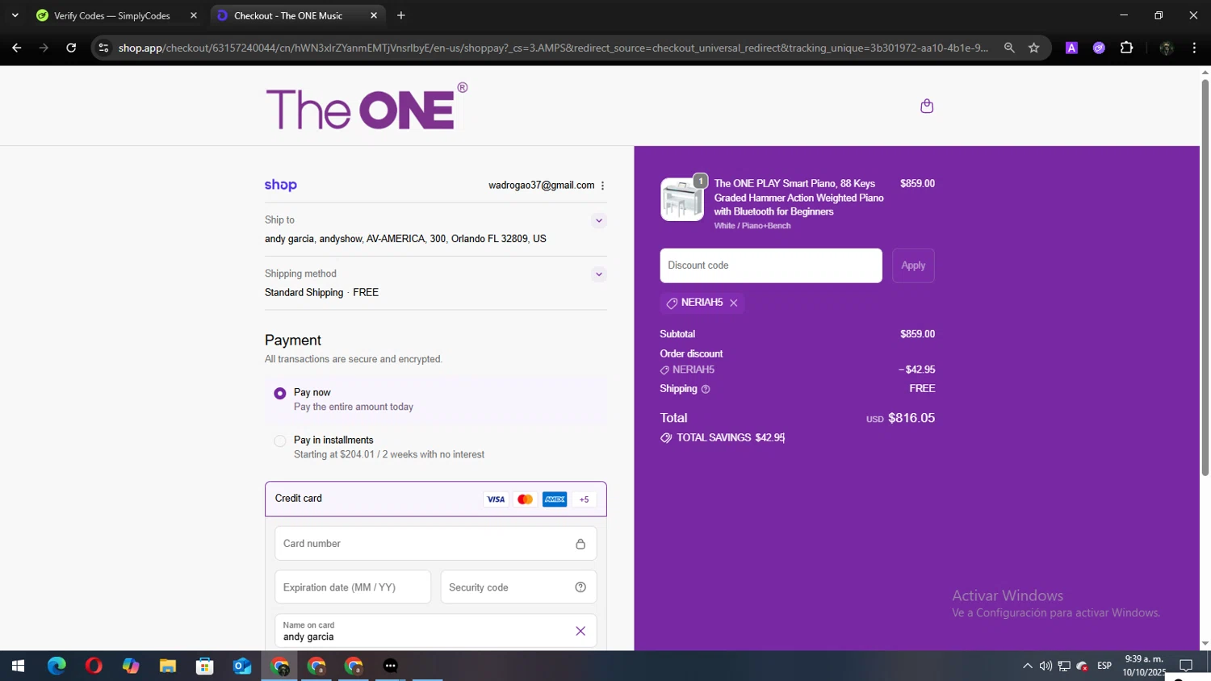Viewport: 1211px width, 681px height.
Task: Click the lock icon in card number field
Action: tap(580, 544)
